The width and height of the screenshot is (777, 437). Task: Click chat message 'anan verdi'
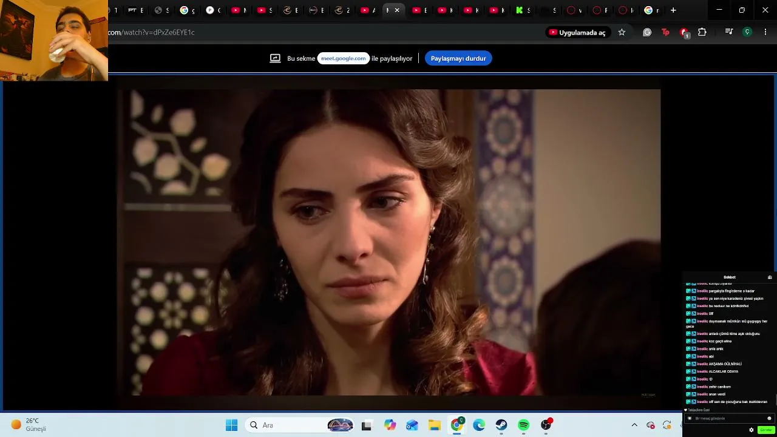pyautogui.click(x=717, y=395)
